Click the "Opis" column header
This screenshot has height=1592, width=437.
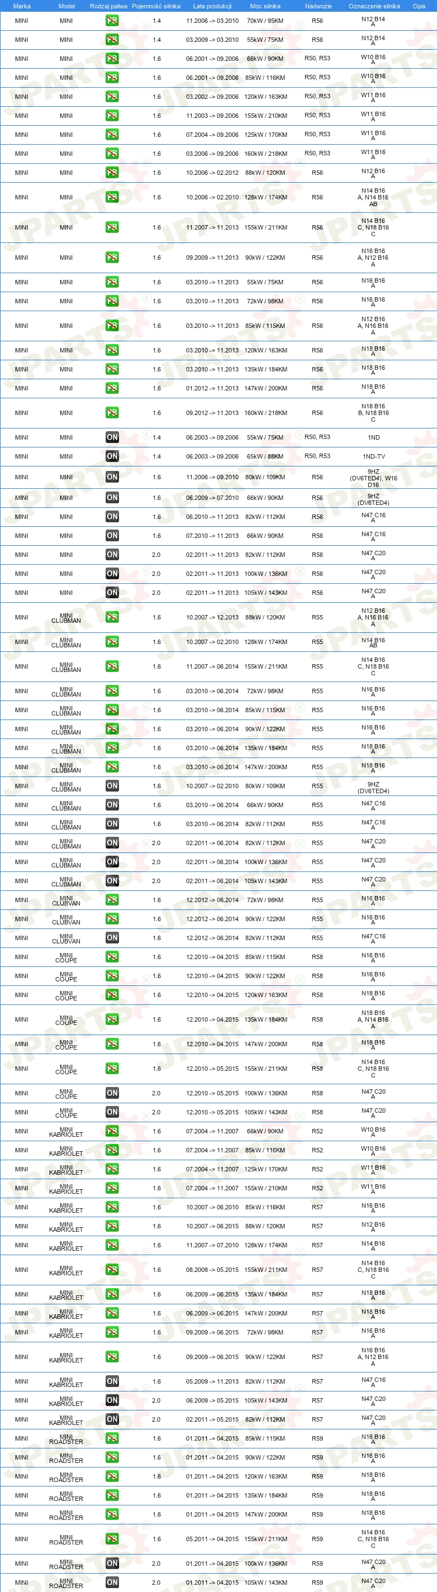tap(419, 6)
